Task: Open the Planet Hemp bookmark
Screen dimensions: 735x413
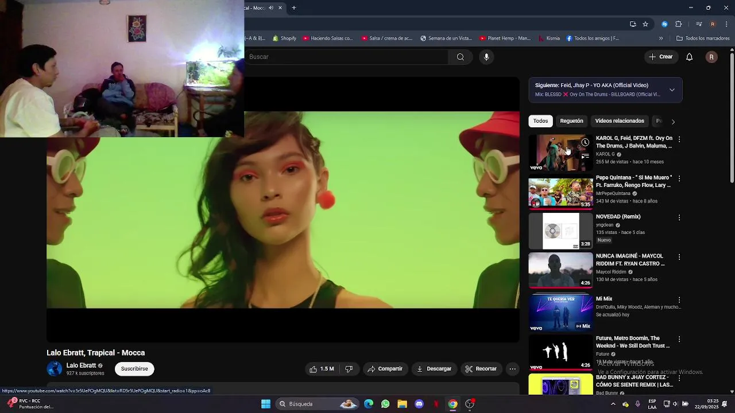Action: 505,38
